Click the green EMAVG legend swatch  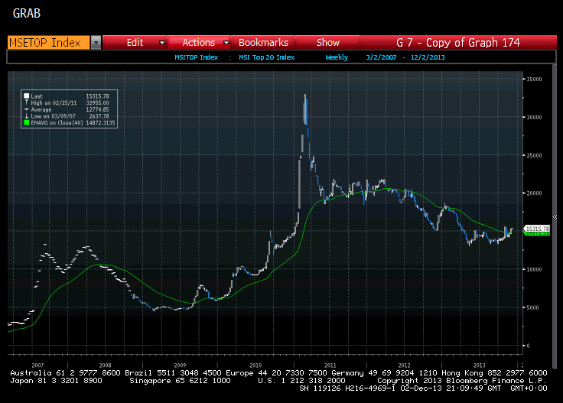26,122
